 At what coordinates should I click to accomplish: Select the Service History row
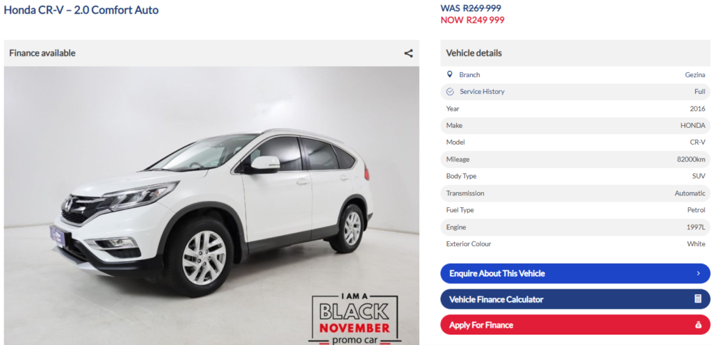(x=575, y=92)
